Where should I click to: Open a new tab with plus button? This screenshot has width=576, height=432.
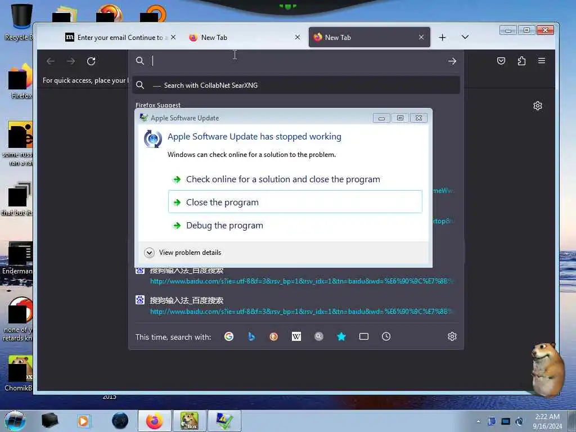(442, 38)
